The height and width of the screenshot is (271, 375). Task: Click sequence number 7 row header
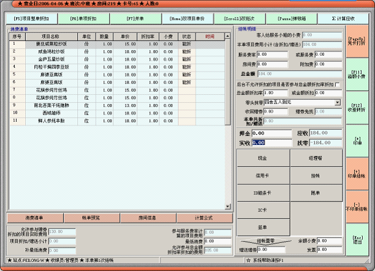[x=17, y=90]
